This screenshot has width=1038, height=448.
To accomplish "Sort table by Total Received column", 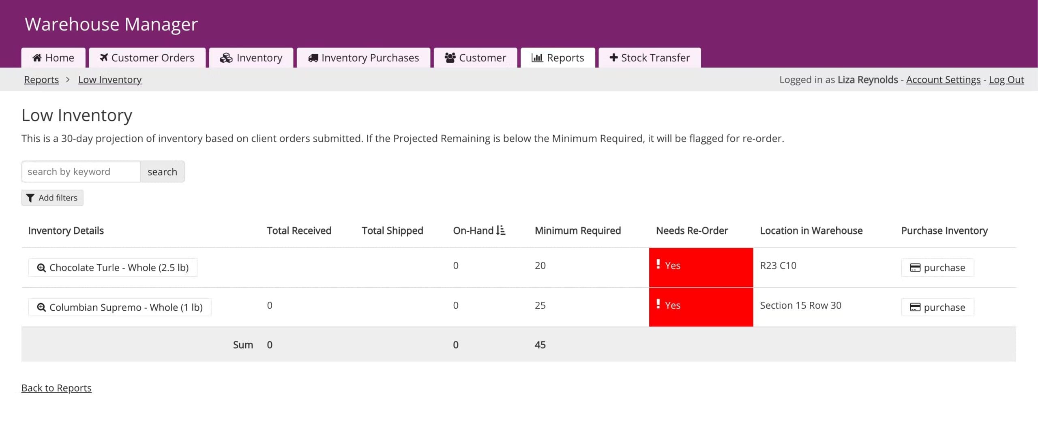I will [299, 231].
